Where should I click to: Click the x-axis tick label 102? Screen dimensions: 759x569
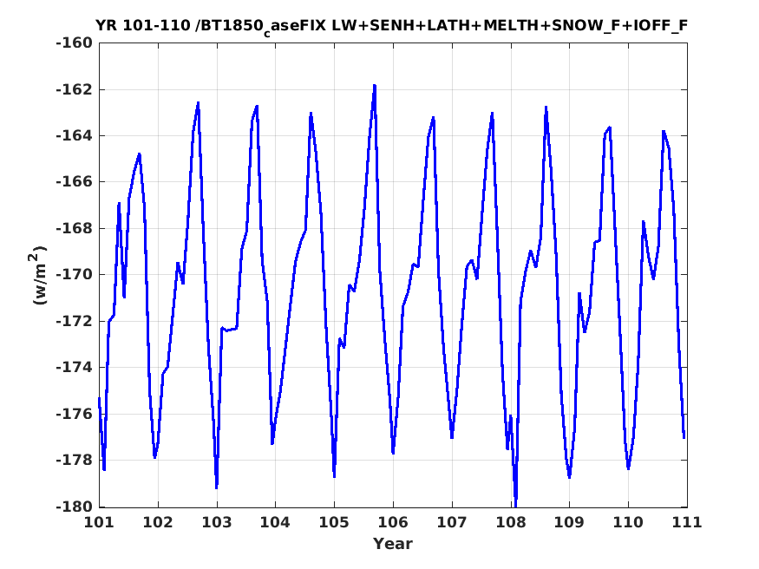coord(158,522)
